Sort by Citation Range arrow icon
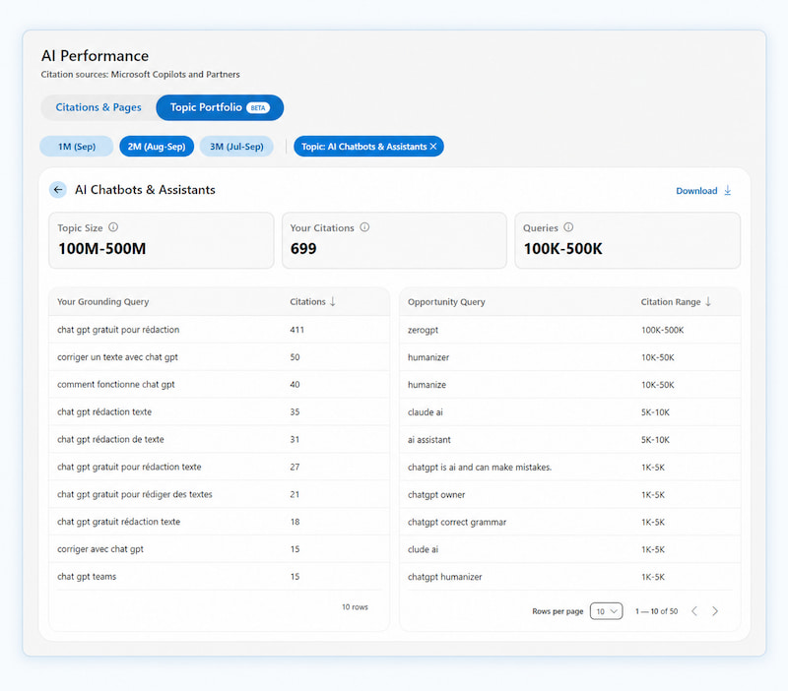Screen dimensions: 788x691 [708, 302]
